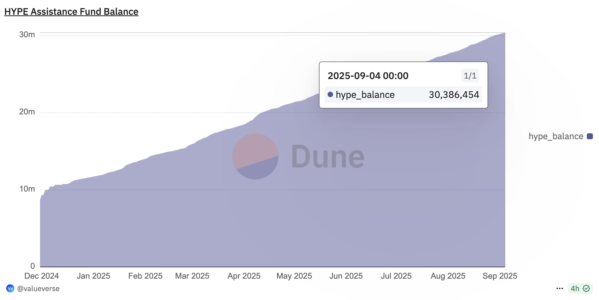The height and width of the screenshot is (300, 599).
Task: Click the 0 y-axis label
Action: (33, 266)
